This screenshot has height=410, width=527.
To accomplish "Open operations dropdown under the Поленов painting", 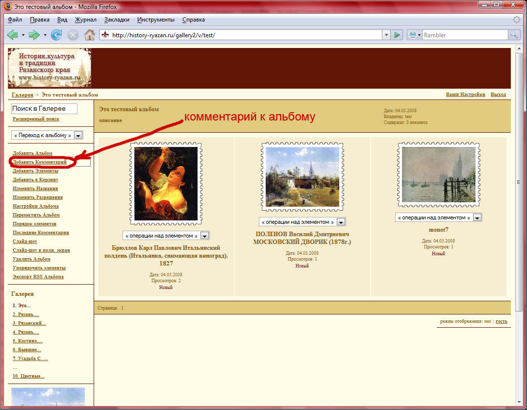I will pyautogui.click(x=302, y=221).
